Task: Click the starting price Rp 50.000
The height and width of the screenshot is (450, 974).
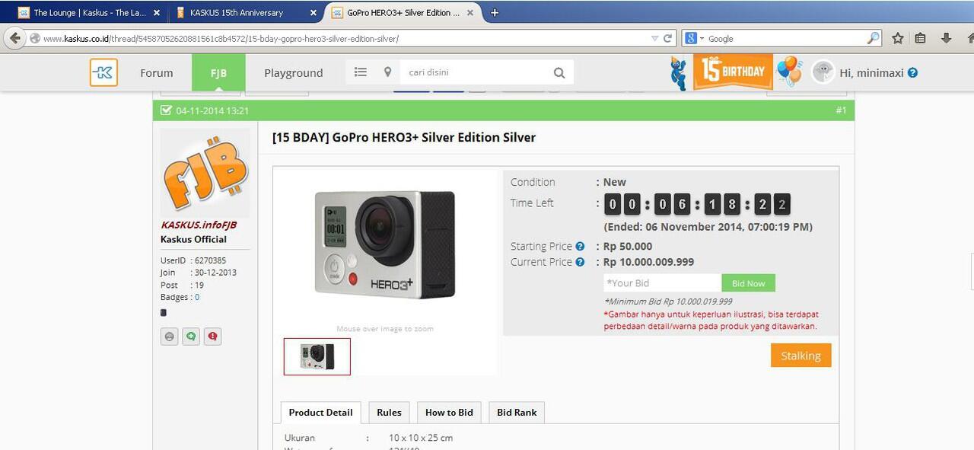Action: 628,246
